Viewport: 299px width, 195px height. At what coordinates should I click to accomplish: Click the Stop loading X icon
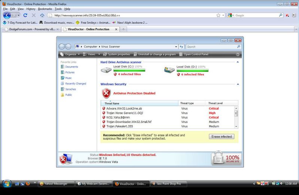click(x=34, y=15)
